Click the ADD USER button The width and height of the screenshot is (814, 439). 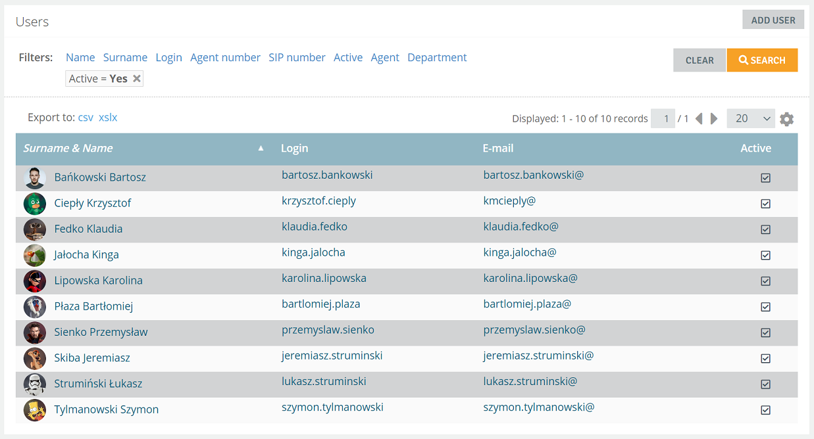(773, 20)
